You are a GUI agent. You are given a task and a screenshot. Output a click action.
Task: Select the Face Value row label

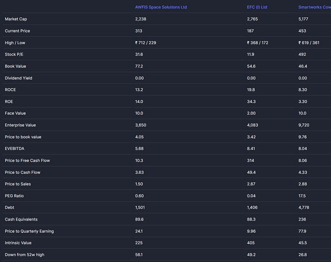pos(15,113)
